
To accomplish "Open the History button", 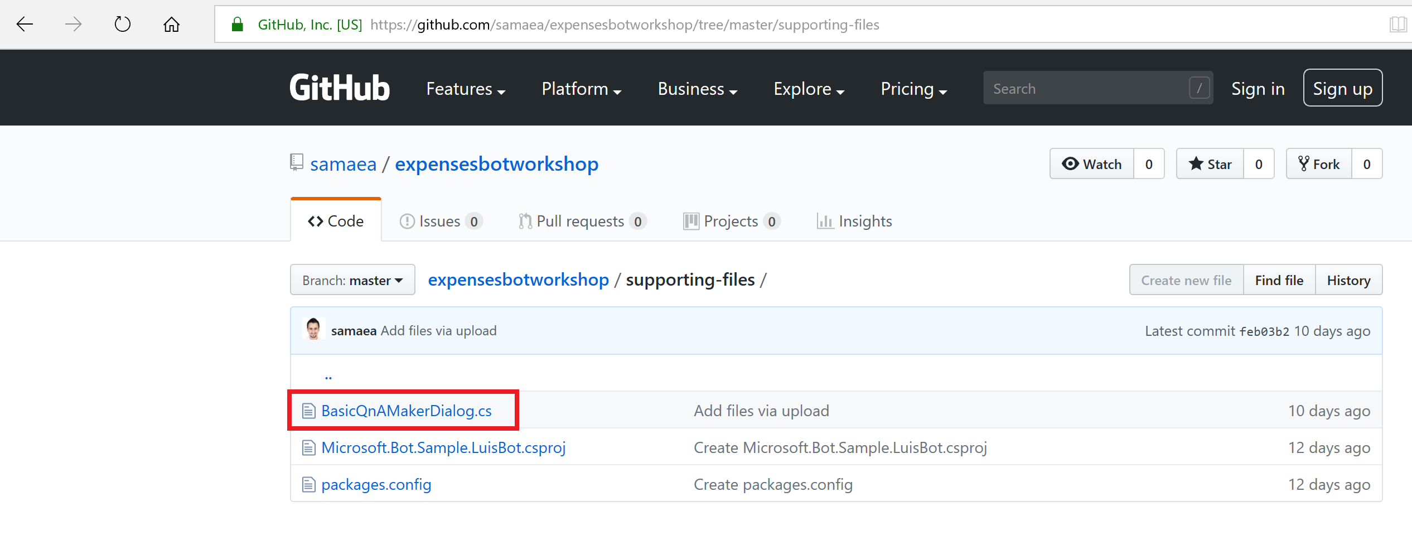I will [x=1348, y=279].
